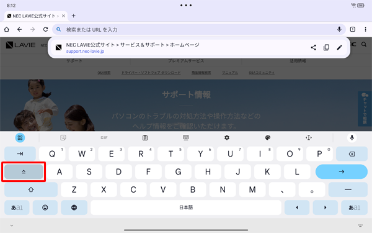Open the keyboard theme palette icon
The width and height of the screenshot is (372, 233).
[x=268, y=137]
